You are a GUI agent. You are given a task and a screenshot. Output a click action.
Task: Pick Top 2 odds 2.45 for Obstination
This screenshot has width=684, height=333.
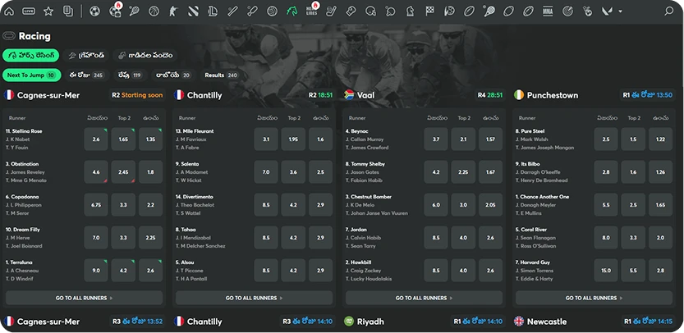(x=123, y=172)
